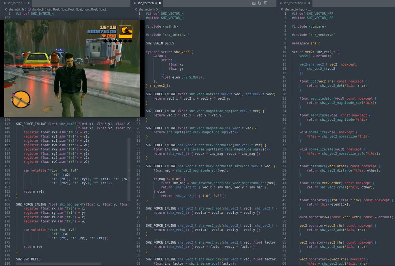Click 'return rw1;' in left editor
The width and height of the screenshot is (395, 266).
pyautogui.click(x=34, y=191)
